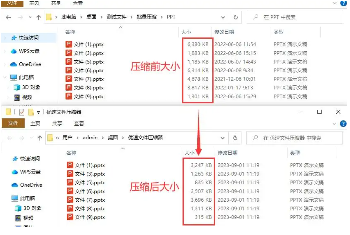Open recent locations dropdown in PPT window
The image size is (350, 235).
(30, 17)
